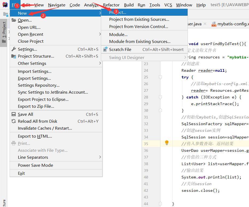Open the Code menu
The width and height of the screenshot is (249, 207).
(x=75, y=5)
